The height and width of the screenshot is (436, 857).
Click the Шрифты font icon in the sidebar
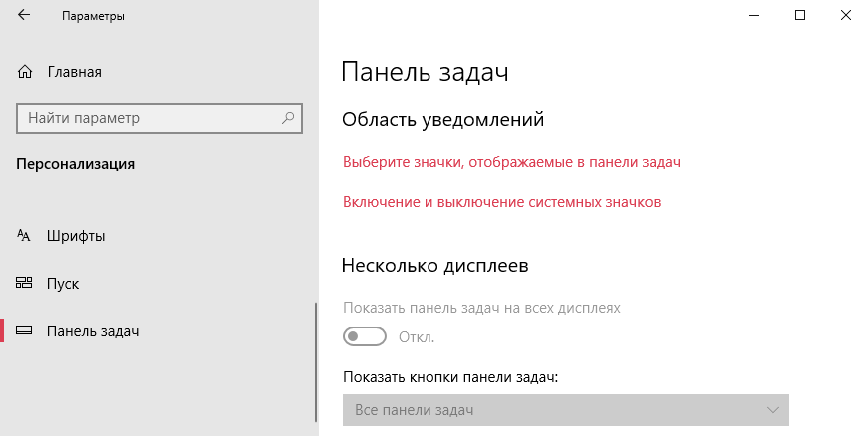25,236
